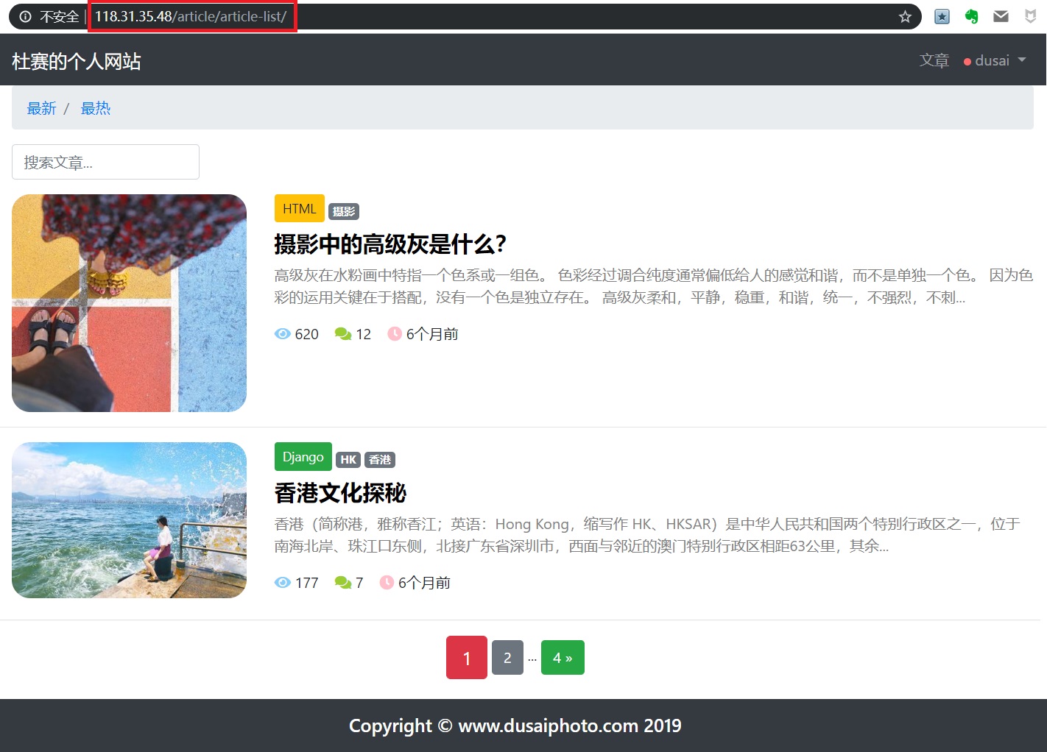Click the eye views icon showing 620
1047x752 pixels.
pyautogui.click(x=282, y=334)
